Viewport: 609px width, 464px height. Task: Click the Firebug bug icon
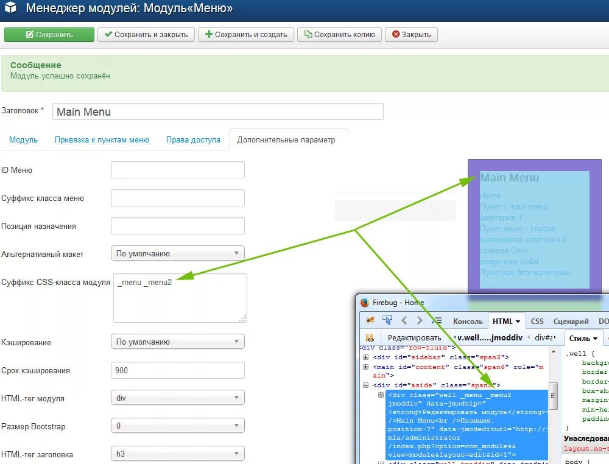pos(370,320)
